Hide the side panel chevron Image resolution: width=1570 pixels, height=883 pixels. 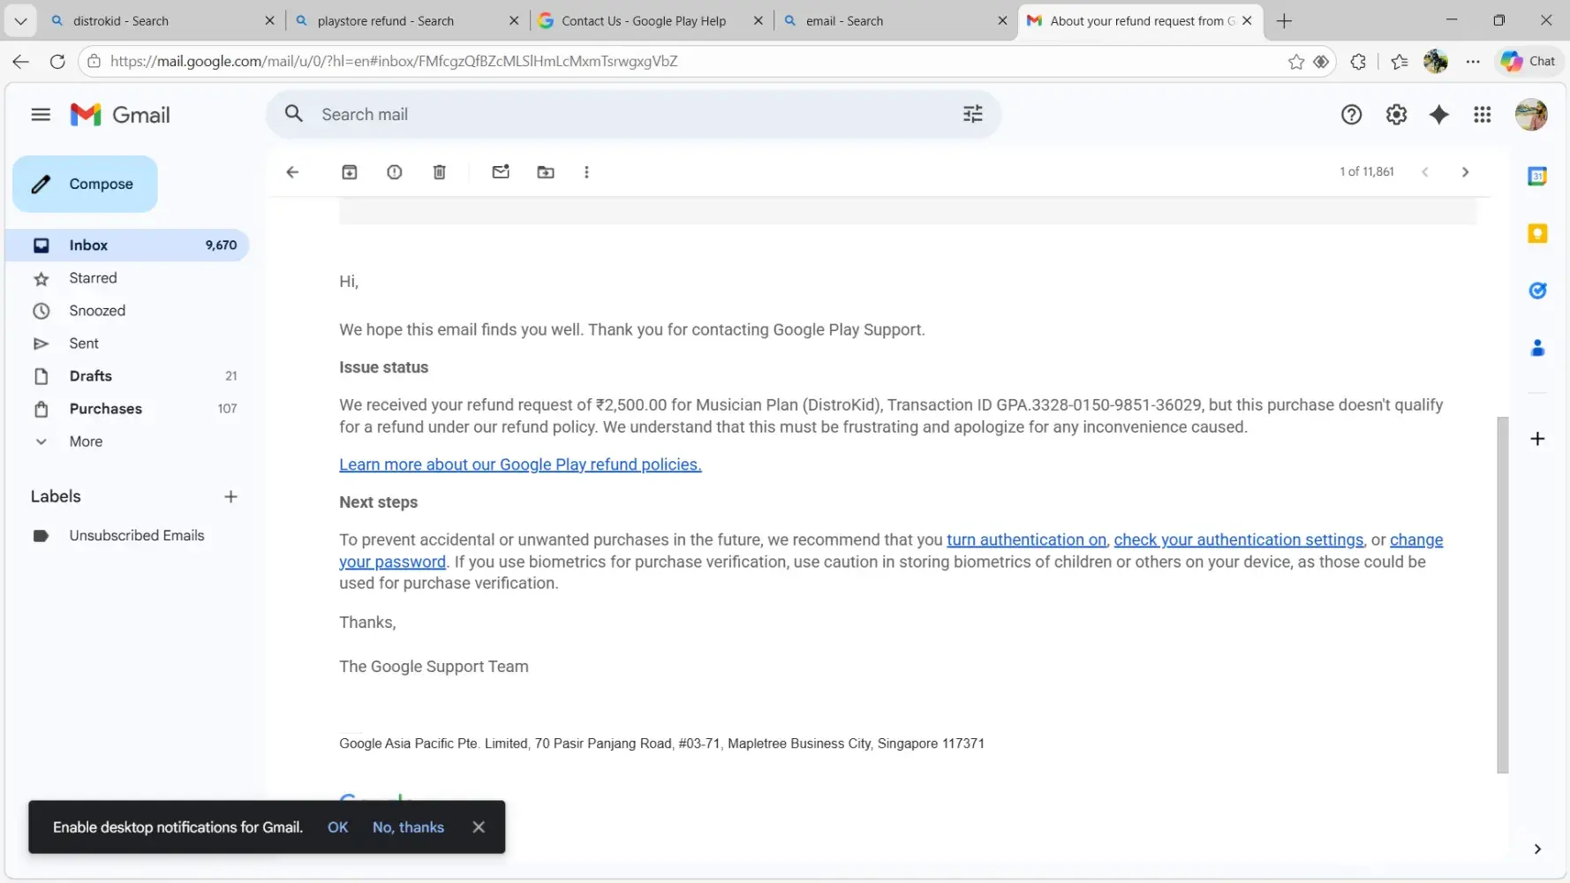coord(1537,849)
